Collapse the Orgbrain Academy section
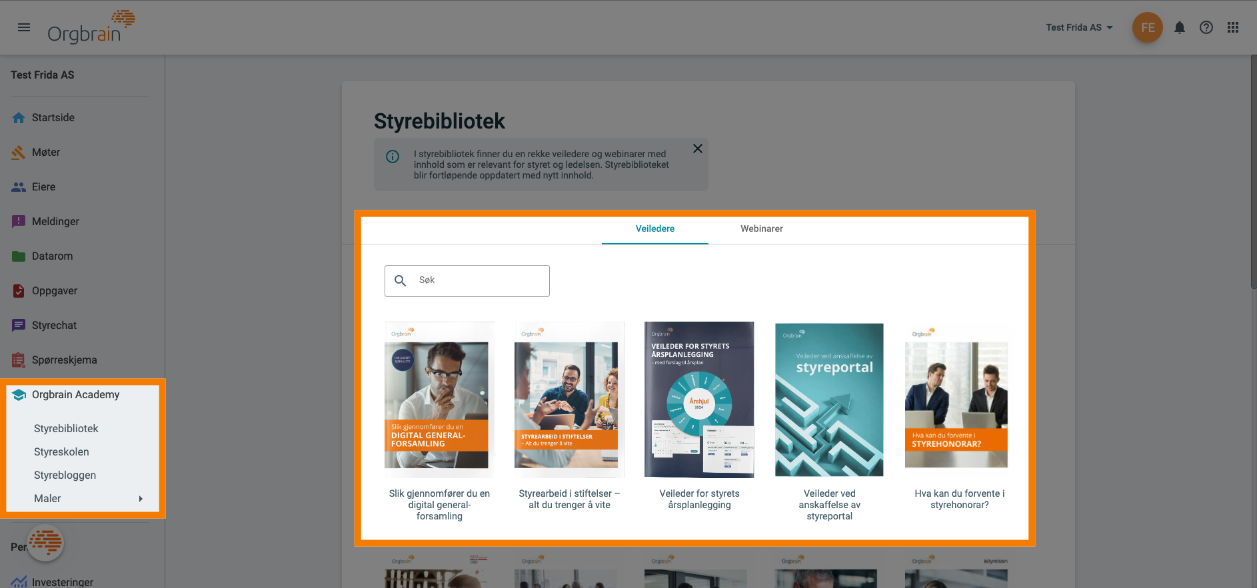 75,395
